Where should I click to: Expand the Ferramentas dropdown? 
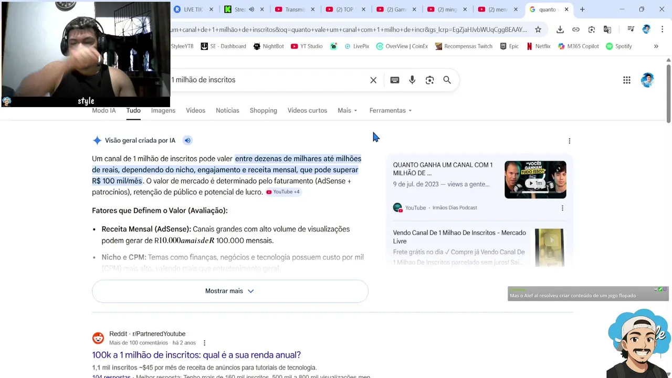(x=391, y=110)
